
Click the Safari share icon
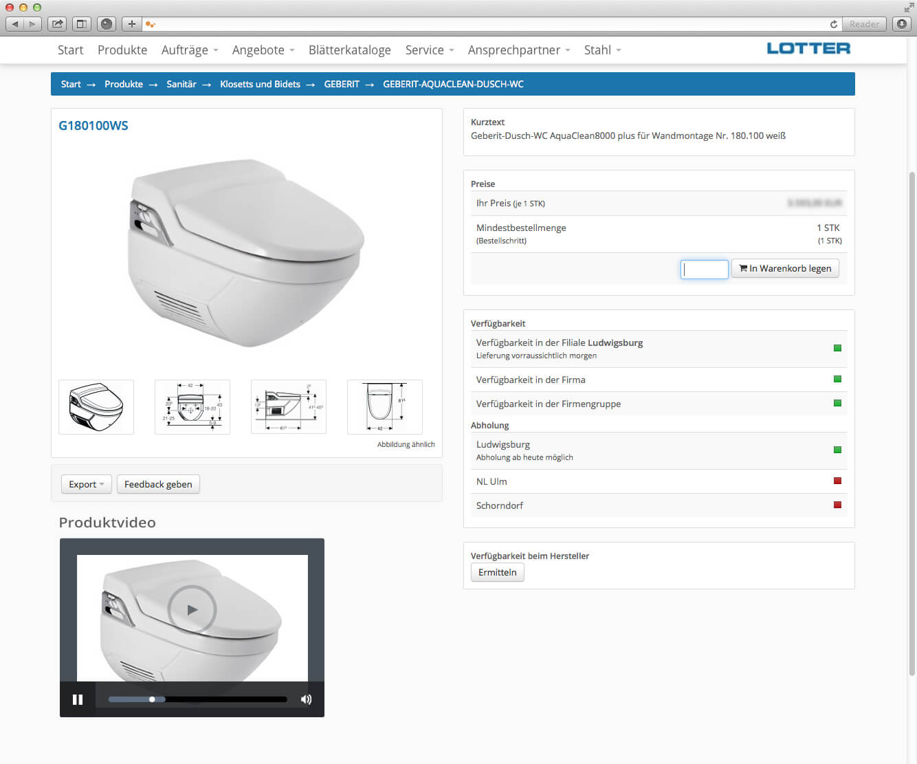(57, 24)
